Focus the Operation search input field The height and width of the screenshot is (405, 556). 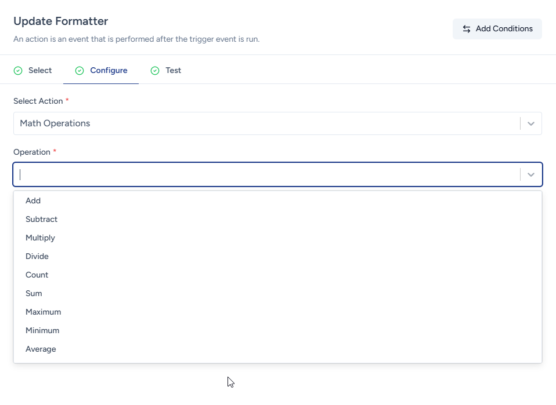(267, 174)
